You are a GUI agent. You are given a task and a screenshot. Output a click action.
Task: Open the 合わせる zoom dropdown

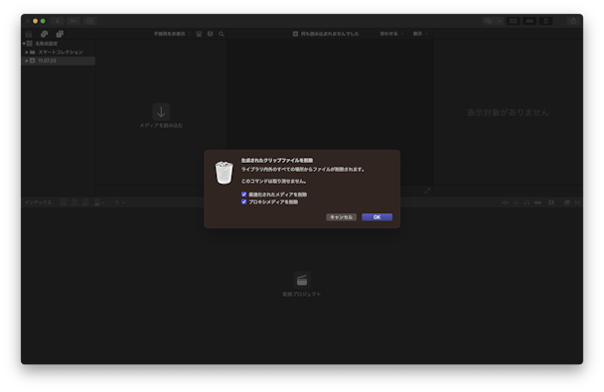(391, 34)
